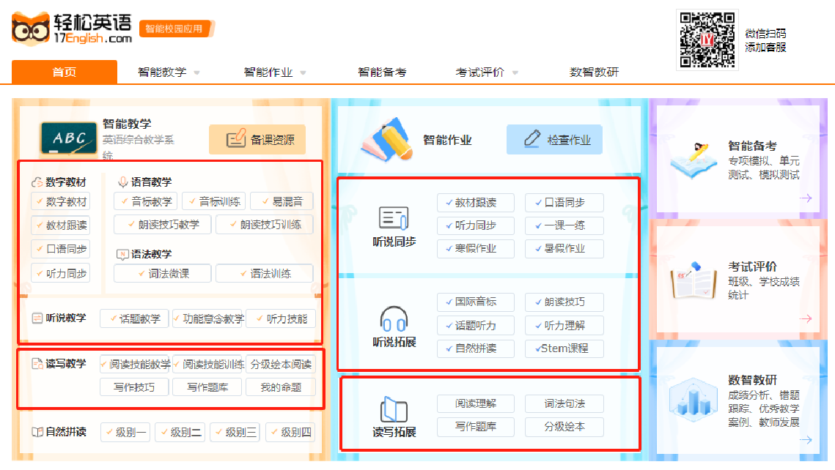Open the 暑假作业 item
The image size is (835, 470).
[x=564, y=249]
